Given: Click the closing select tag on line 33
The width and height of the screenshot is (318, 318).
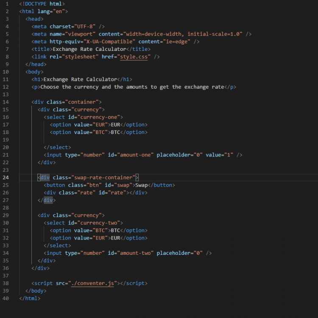Looking at the screenshot, I should (57, 245).
